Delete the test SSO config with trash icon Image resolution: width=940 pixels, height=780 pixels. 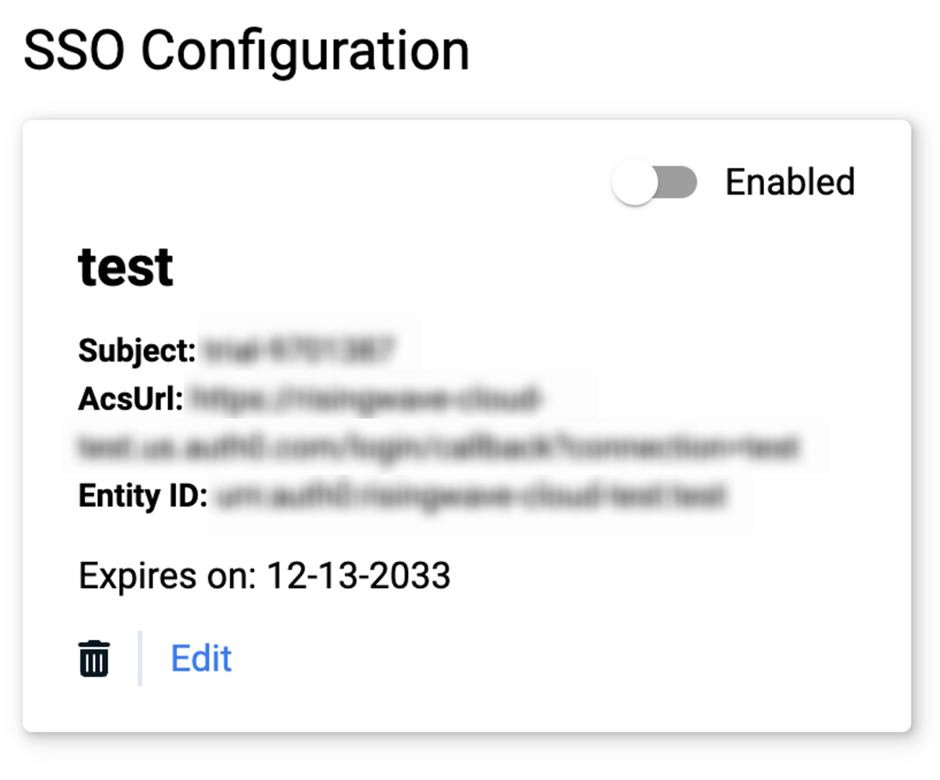(x=94, y=659)
